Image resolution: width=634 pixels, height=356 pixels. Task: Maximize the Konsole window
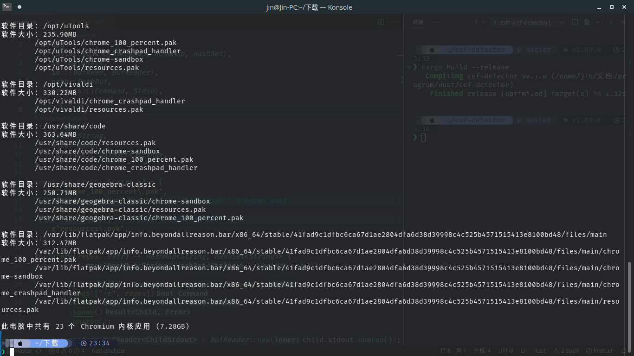coord(612,7)
